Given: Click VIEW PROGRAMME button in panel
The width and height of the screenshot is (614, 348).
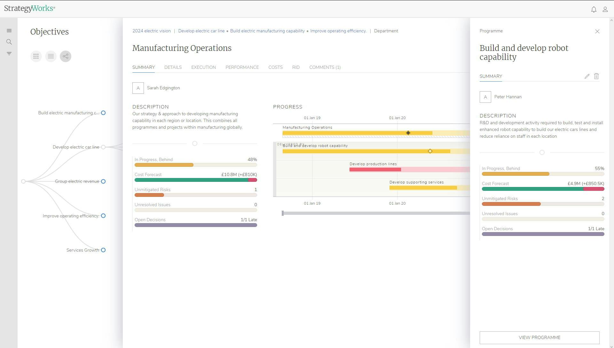Looking at the screenshot, I should point(539,337).
